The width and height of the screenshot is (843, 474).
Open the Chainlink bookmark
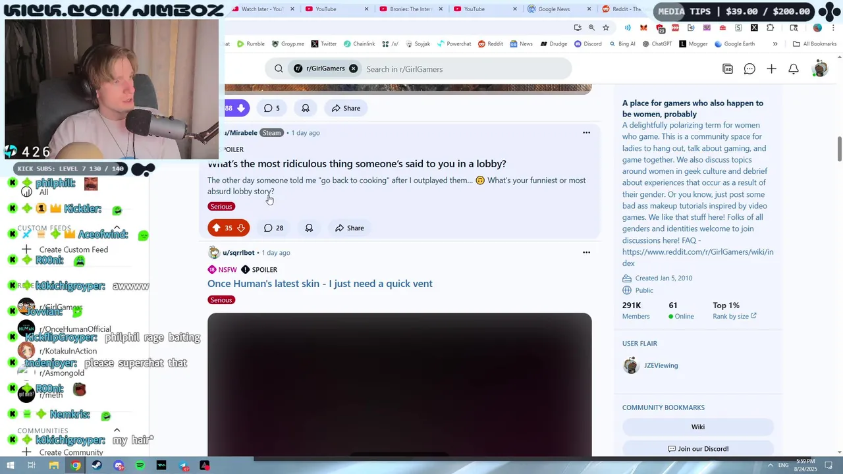pyautogui.click(x=359, y=44)
